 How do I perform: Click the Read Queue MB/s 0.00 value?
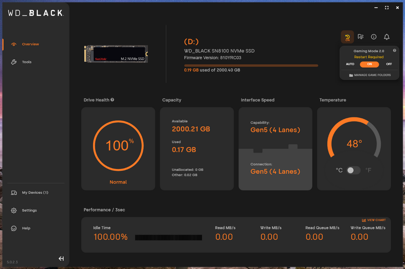314,237
